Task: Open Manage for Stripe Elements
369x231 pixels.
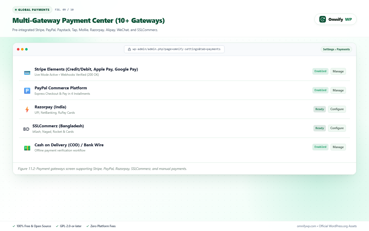Action: pos(338,71)
